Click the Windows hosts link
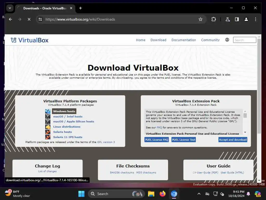This screenshot has height=200, width=266. (64, 111)
